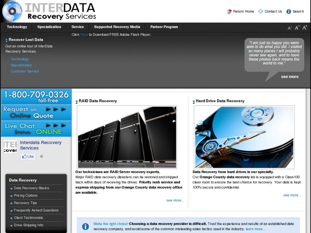
Task: Click the Search link
Action: tap(298, 11)
